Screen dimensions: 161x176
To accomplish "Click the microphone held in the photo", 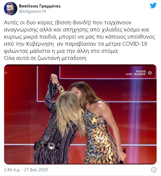I will click(123, 156).
